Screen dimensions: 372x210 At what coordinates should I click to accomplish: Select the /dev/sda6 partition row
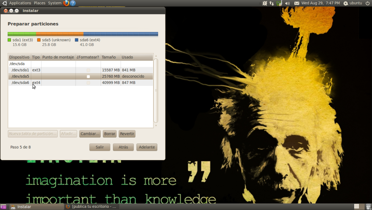click(81, 83)
